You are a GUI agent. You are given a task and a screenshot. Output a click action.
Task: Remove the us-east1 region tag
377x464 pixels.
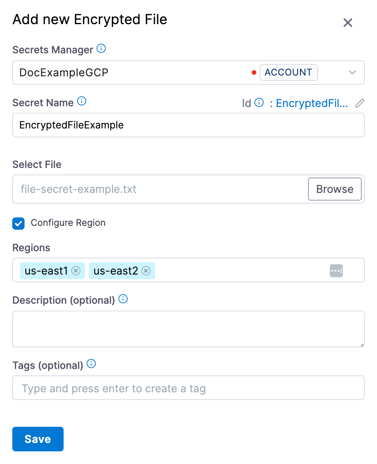tap(76, 271)
